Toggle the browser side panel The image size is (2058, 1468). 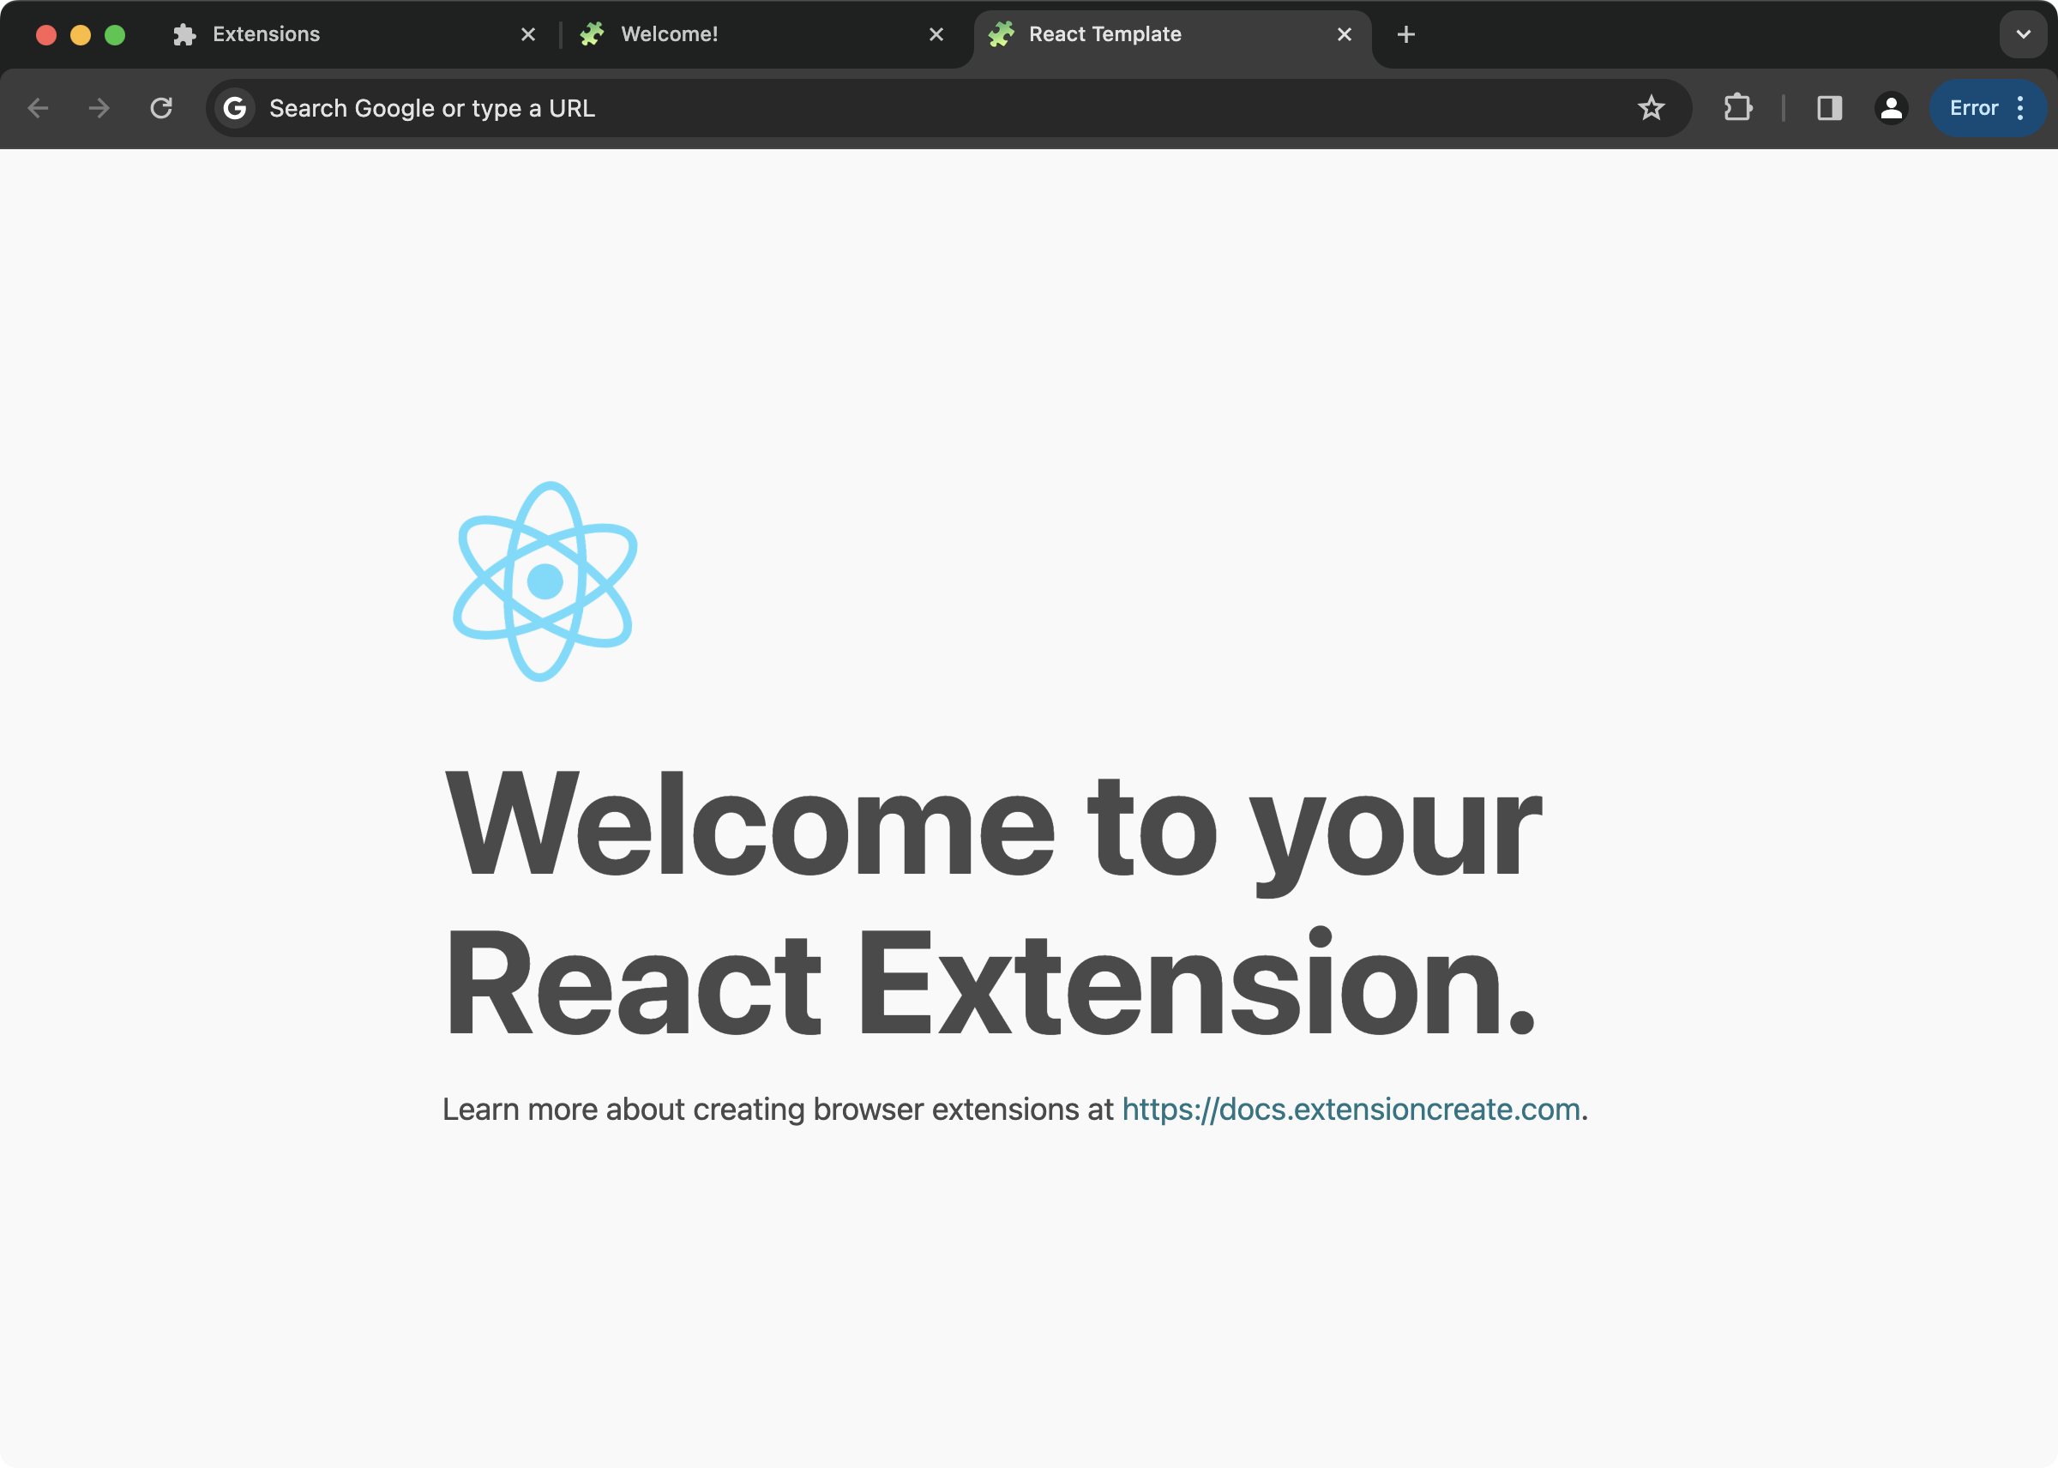[1829, 109]
